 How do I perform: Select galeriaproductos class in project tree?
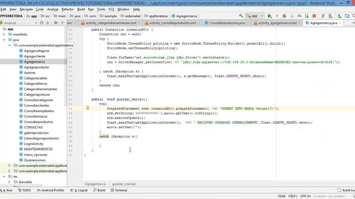(x=36, y=133)
